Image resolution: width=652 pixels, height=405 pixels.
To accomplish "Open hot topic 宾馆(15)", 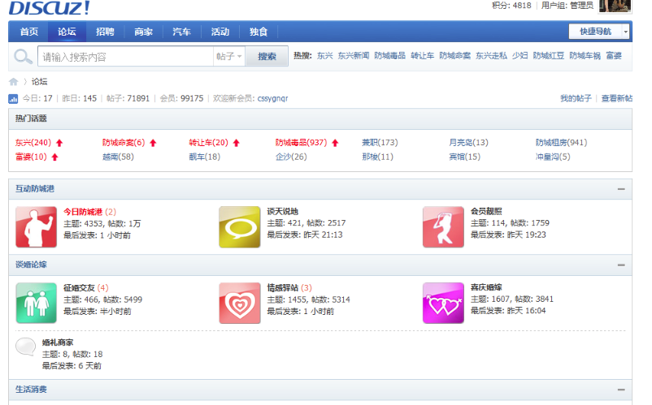I will point(464,157).
